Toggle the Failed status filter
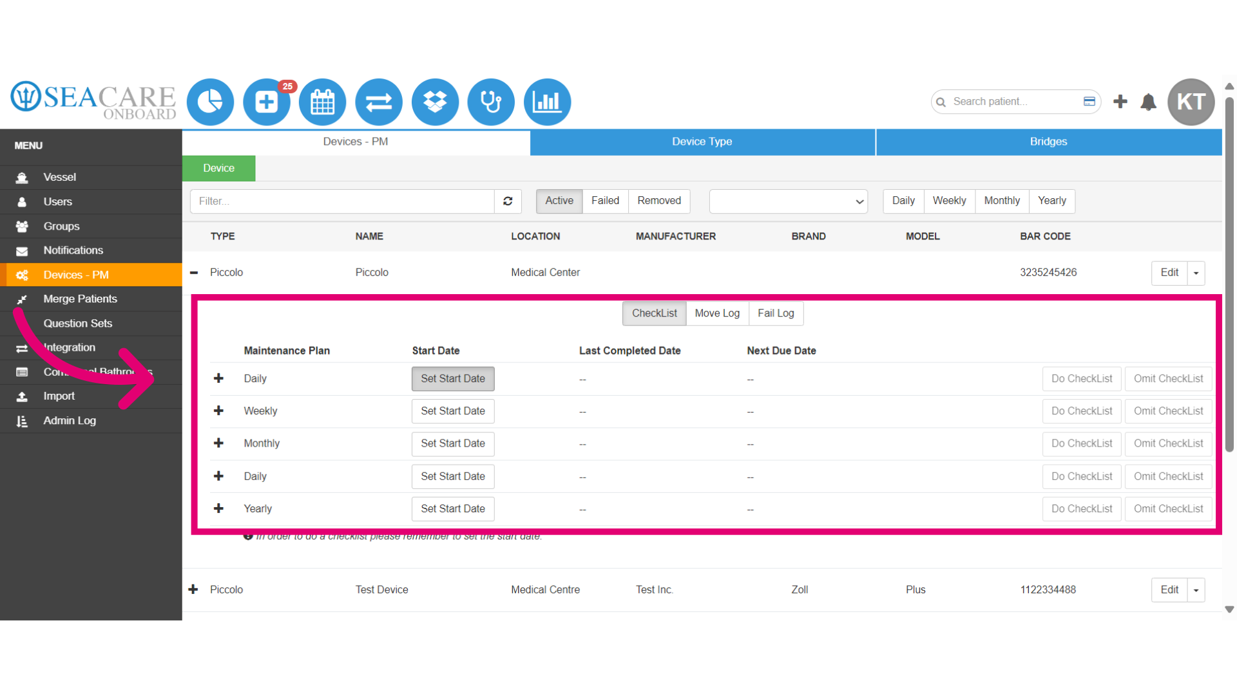Viewport: 1237px width, 695px height. 605,201
